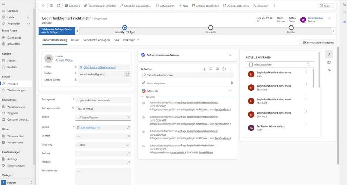Click Zuweisen in the command bar

coord(261,6)
